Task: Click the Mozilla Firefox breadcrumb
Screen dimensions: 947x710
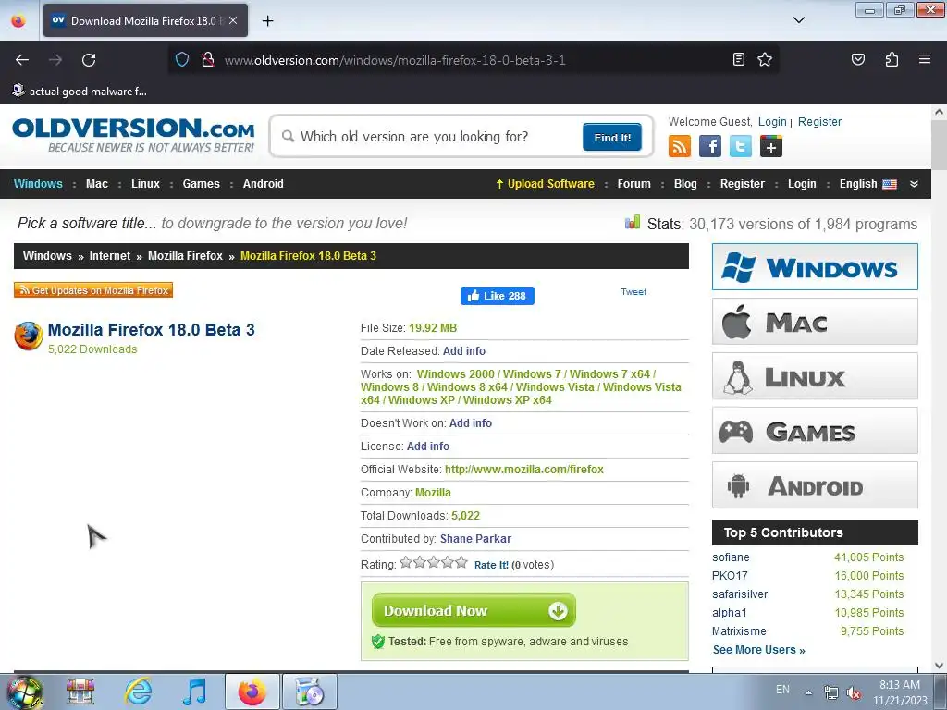Action: tap(185, 256)
